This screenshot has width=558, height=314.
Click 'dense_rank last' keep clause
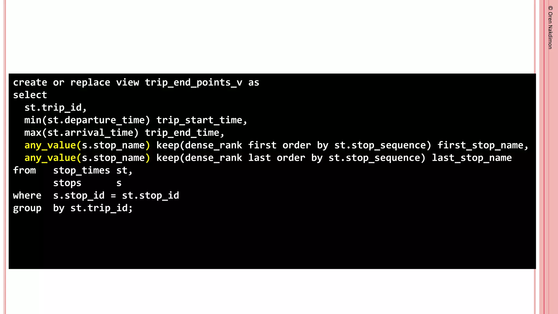228,158
